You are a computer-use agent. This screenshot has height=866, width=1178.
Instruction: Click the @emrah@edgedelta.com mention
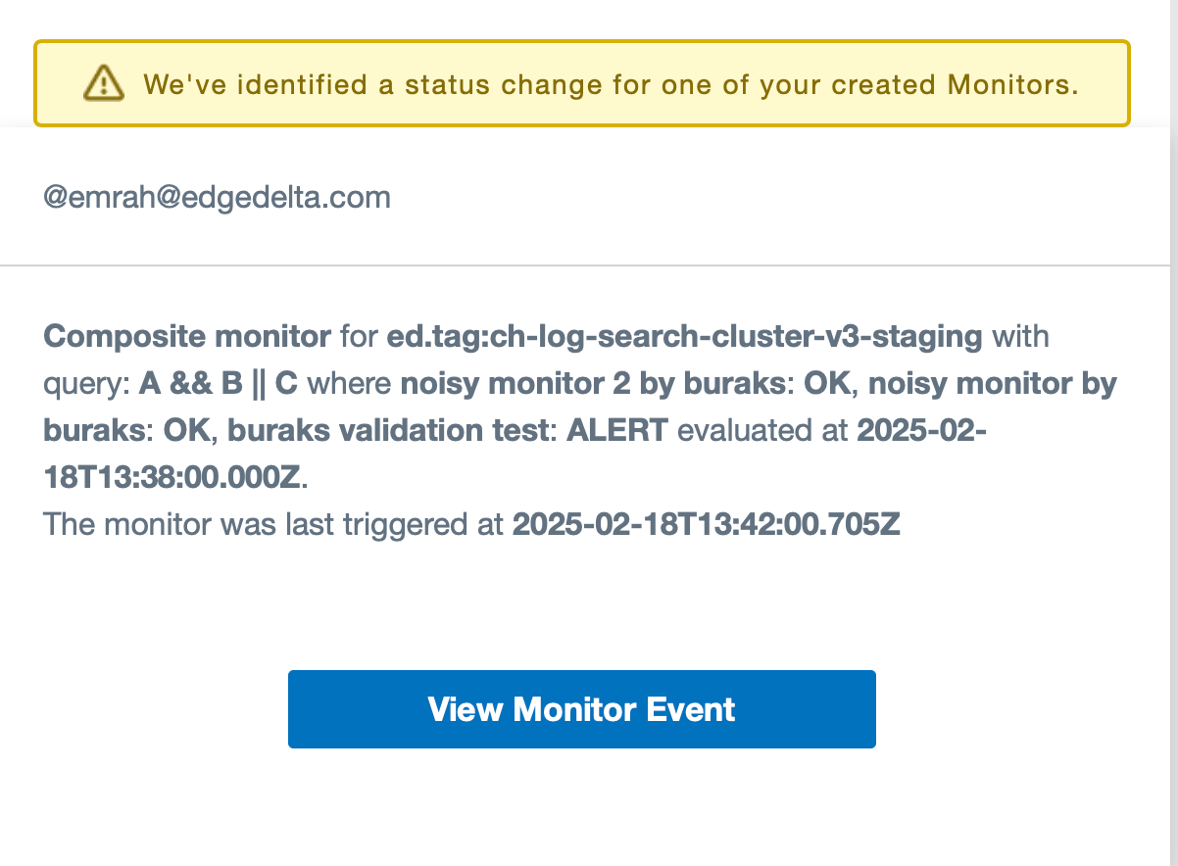click(217, 198)
